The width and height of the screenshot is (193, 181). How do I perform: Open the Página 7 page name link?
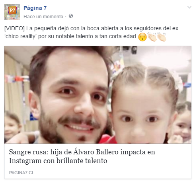(35, 8)
